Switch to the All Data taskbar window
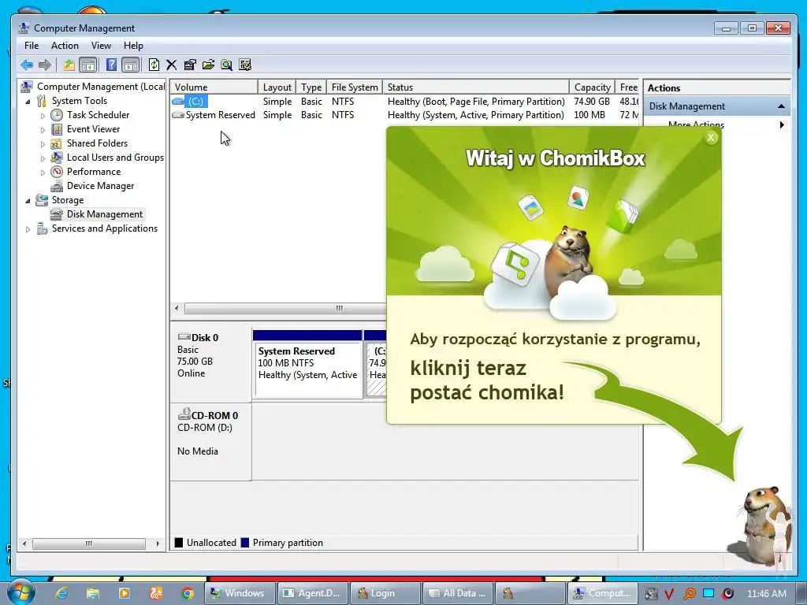Image resolution: width=807 pixels, height=605 pixels. [x=457, y=593]
